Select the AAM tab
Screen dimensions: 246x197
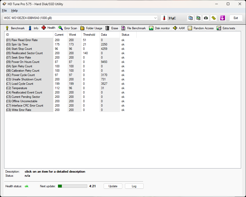tap(179, 28)
